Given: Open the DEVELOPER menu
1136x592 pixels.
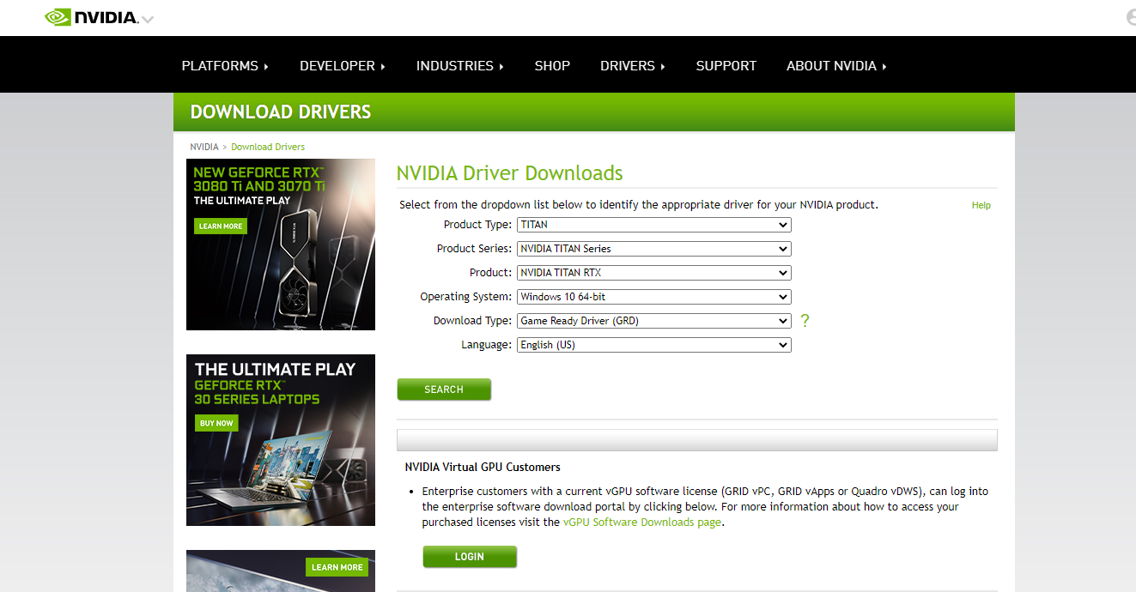Looking at the screenshot, I should pyautogui.click(x=342, y=66).
